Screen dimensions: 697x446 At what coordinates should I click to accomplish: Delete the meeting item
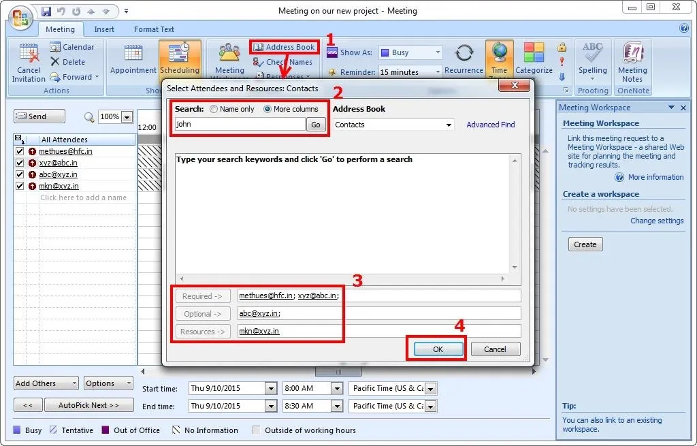[67, 62]
